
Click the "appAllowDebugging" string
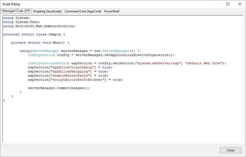[70, 71]
